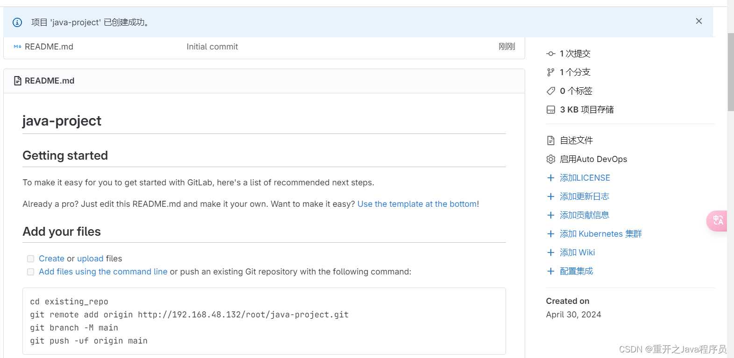Click the 刚刚 timestamp in README row

pyautogui.click(x=506, y=47)
